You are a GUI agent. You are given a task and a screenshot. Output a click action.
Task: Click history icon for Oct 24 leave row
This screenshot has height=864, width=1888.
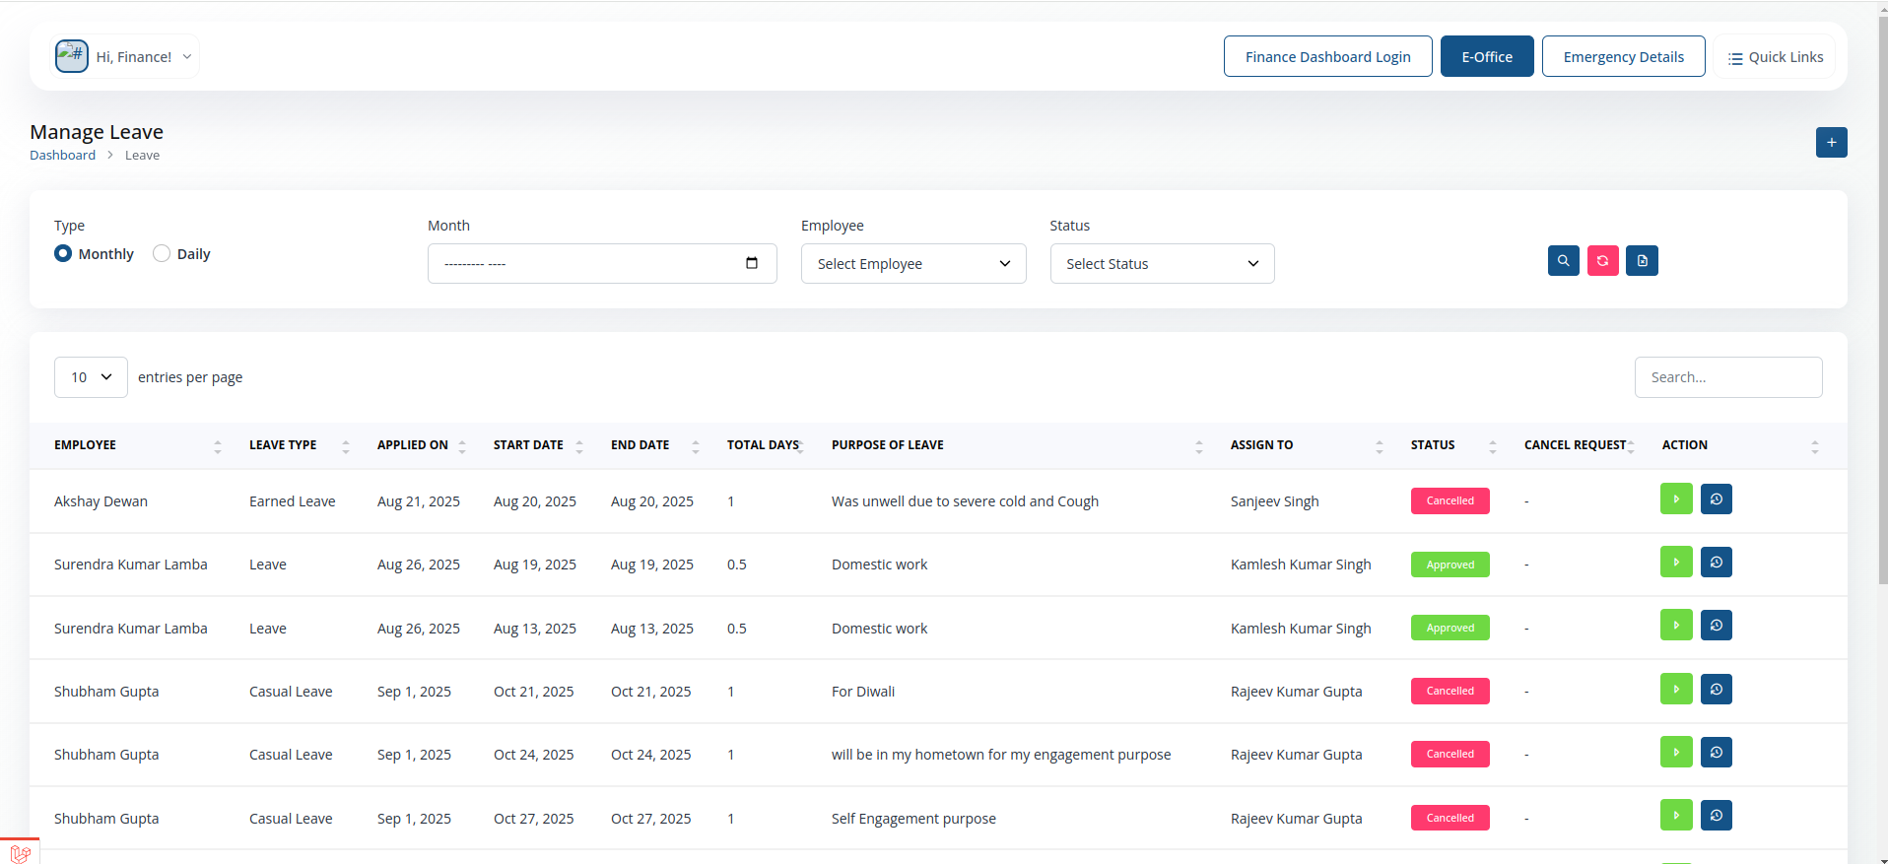[1716, 752]
